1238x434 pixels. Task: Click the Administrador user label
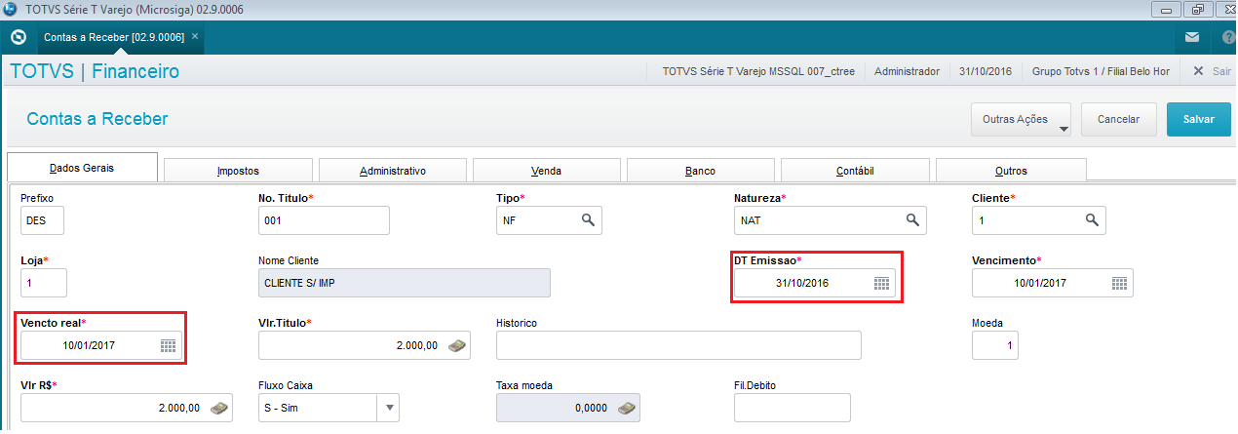[908, 71]
